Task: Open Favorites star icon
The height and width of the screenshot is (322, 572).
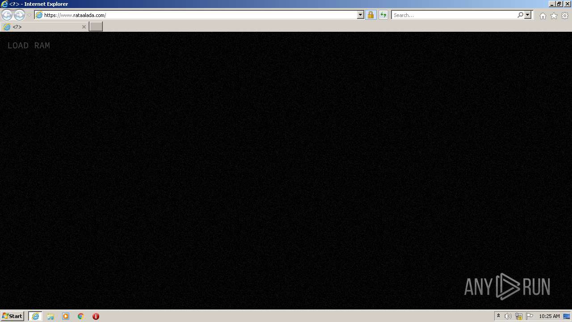Action: click(x=554, y=16)
